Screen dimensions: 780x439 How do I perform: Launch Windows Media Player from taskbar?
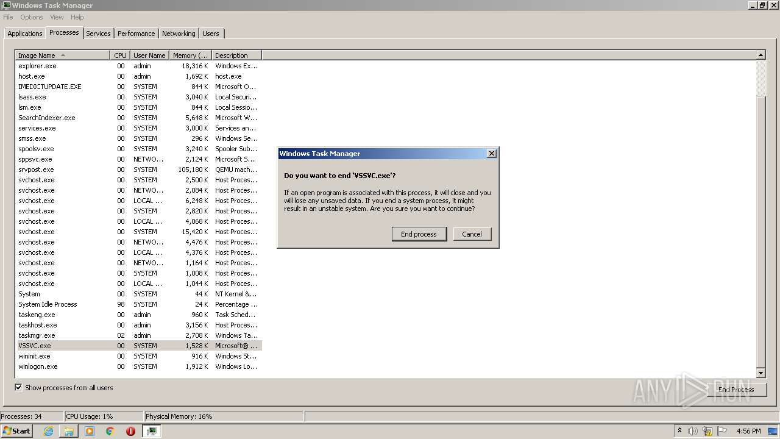90,431
